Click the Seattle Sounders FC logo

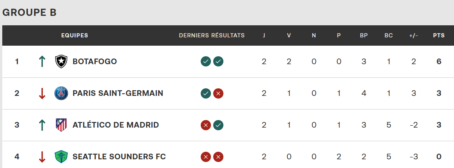coord(61,156)
